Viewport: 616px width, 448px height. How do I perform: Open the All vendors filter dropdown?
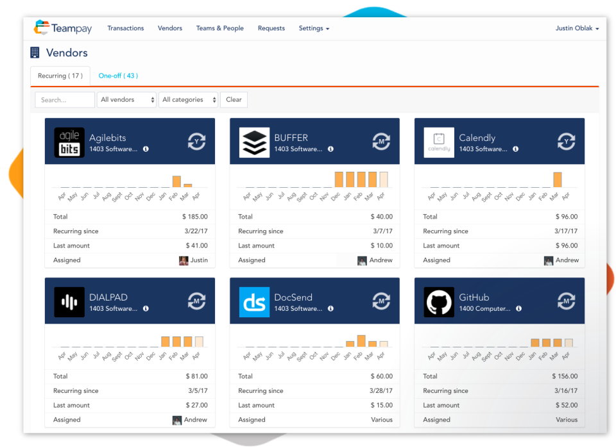point(126,99)
